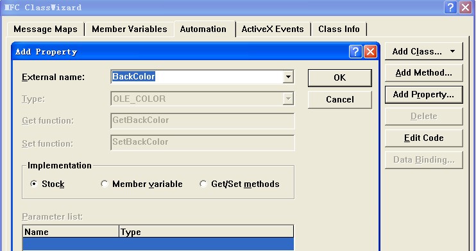Click the Data Binding button
The height and width of the screenshot is (251, 476).
(424, 159)
